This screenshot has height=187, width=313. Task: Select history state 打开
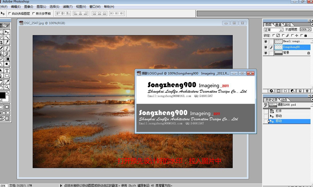coord(290,111)
